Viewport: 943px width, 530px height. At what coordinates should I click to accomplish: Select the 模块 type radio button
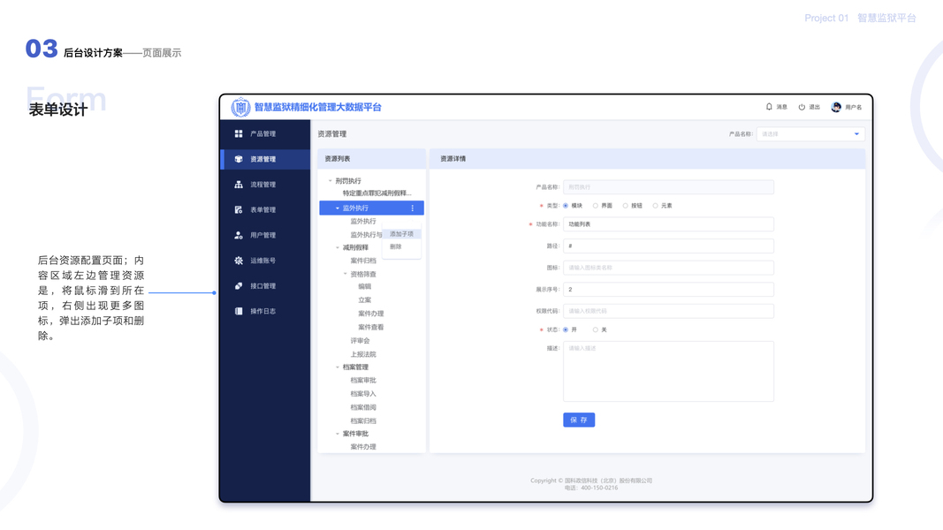[566, 206]
